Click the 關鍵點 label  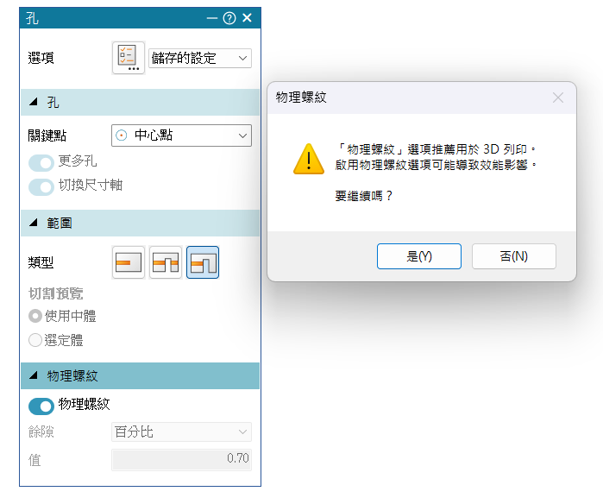point(47,135)
